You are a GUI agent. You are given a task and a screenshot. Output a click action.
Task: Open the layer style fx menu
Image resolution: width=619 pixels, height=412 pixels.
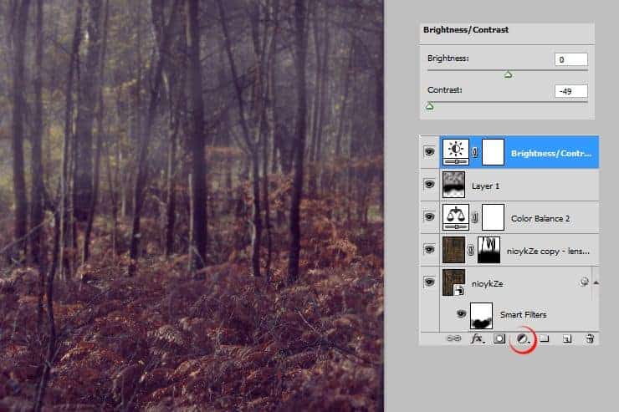(x=478, y=338)
